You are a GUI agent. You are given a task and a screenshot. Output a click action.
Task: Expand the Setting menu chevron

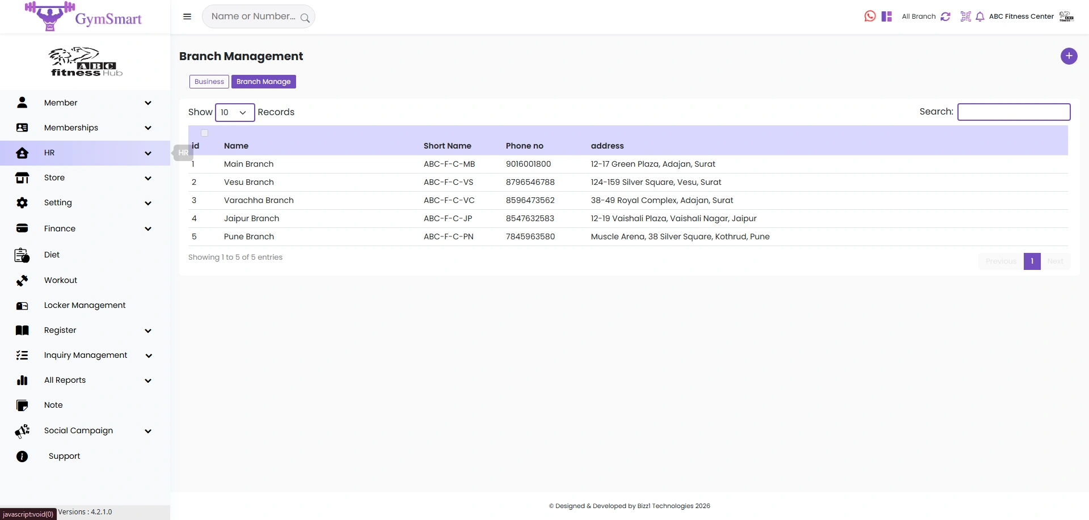(148, 203)
